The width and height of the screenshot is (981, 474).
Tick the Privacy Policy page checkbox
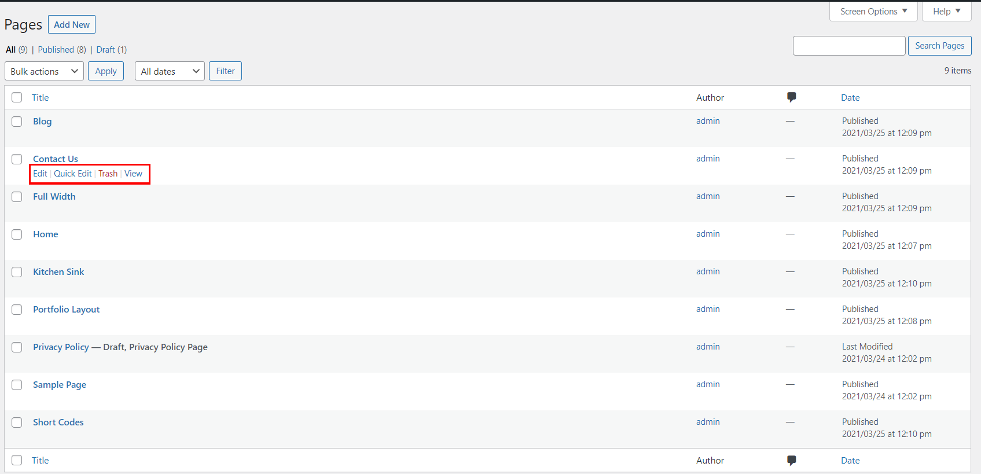(x=17, y=347)
